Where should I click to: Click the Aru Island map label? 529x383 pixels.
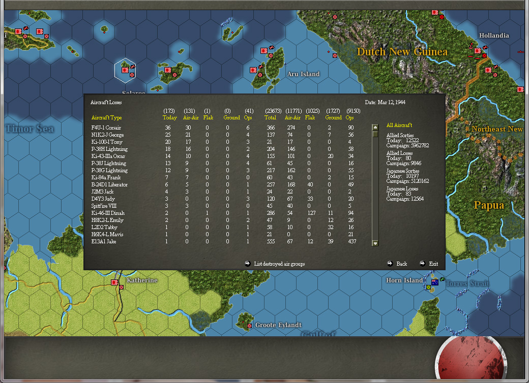pos(303,74)
